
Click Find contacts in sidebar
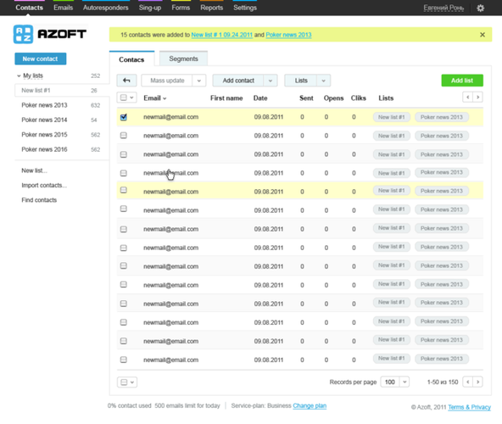click(x=39, y=200)
